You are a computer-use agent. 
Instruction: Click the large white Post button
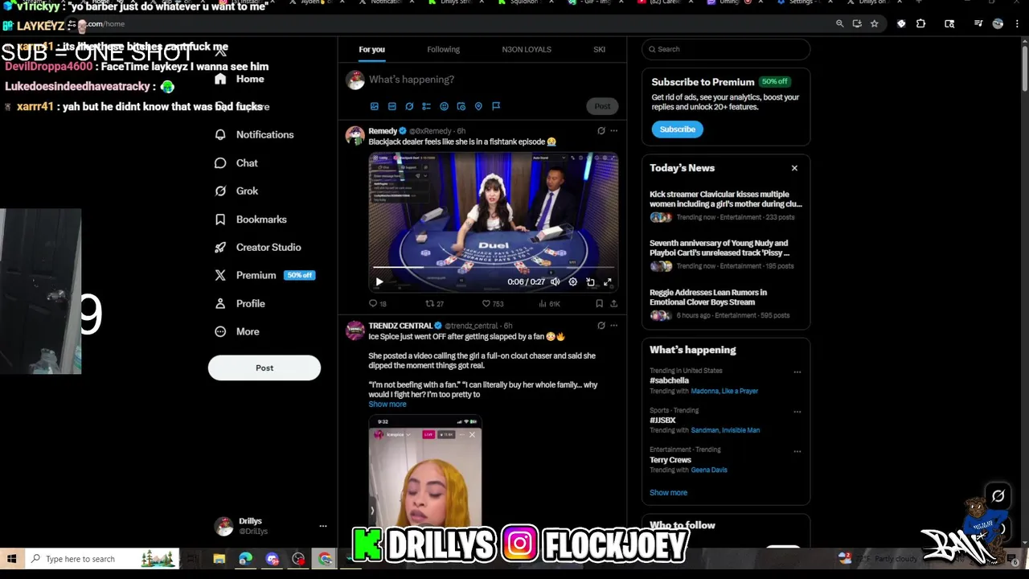[x=264, y=368]
